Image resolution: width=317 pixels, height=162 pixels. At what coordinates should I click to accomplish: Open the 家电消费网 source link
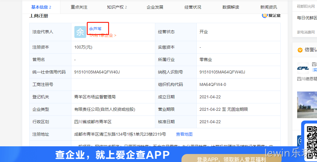[x=306, y=32]
